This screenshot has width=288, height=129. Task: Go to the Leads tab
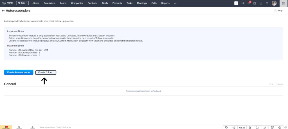pos(63,3)
